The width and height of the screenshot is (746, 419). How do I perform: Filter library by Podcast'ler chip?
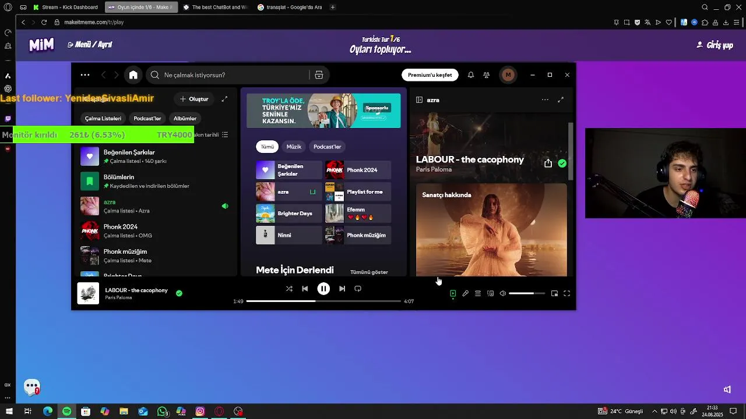(147, 118)
